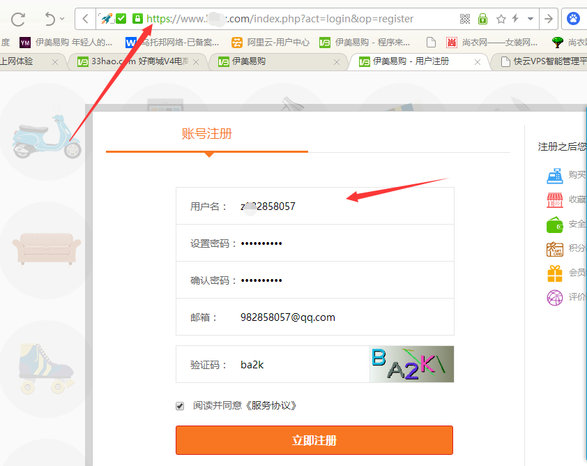Viewport: 587px width, 466px height.
Task: Close the 用户注册 tab
Action: tap(478, 62)
